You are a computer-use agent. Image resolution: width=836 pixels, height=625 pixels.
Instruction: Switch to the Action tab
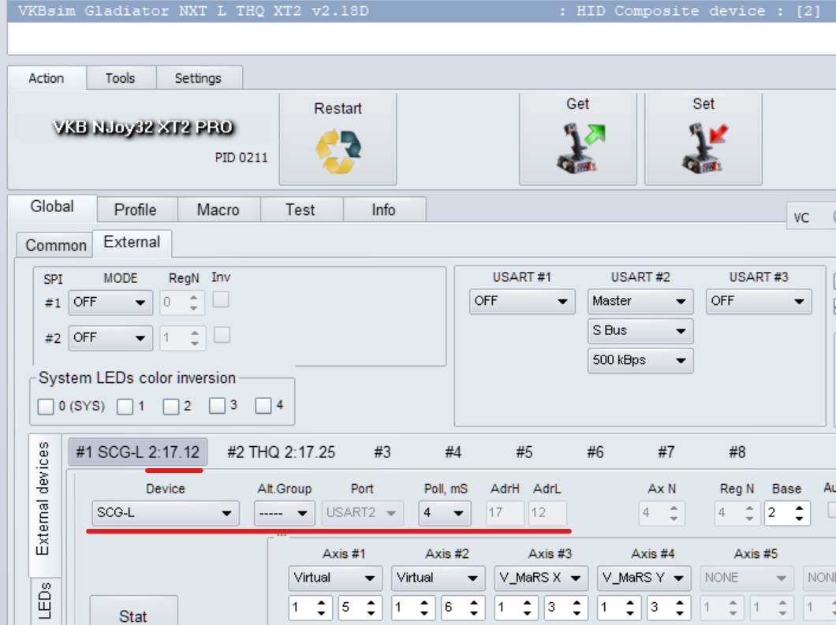click(47, 78)
